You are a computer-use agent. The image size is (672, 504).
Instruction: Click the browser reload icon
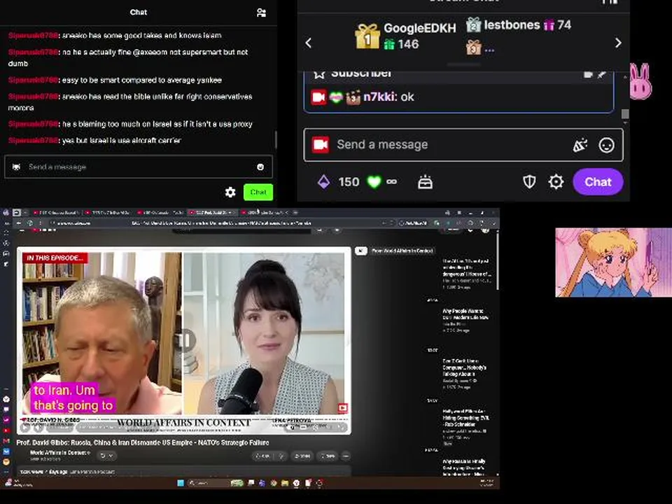pyautogui.click(x=30, y=223)
